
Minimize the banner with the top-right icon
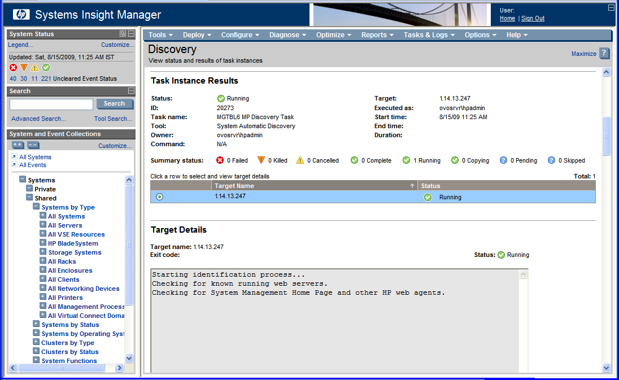pyautogui.click(x=611, y=7)
